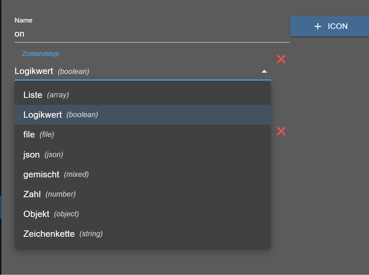Click the italic (boolean) hint in Zustandstyp field
The image size is (369, 275).
(x=74, y=71)
